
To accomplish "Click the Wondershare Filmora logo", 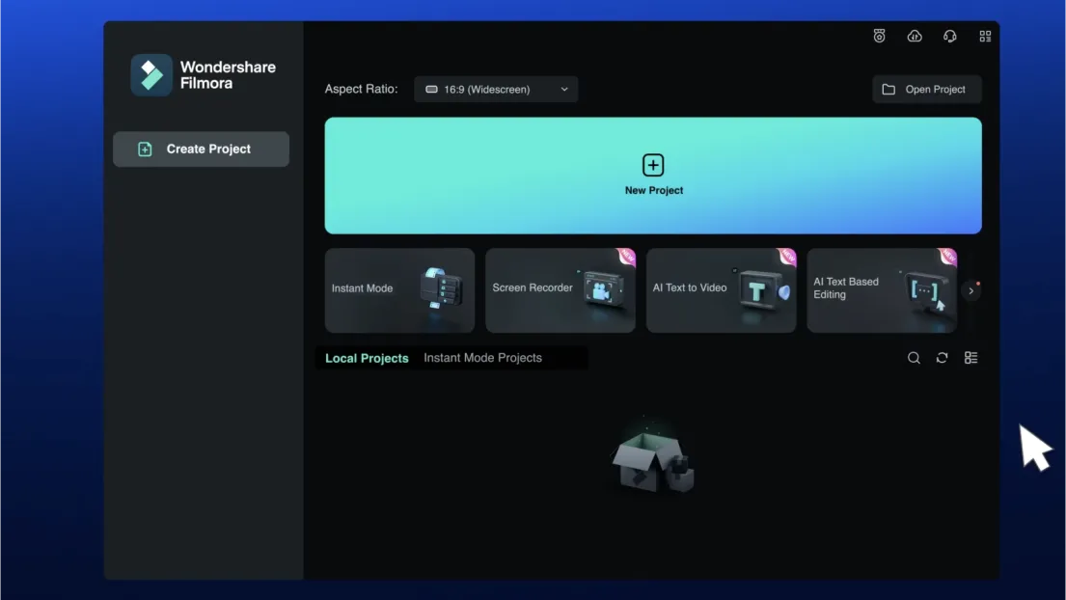I will point(151,74).
